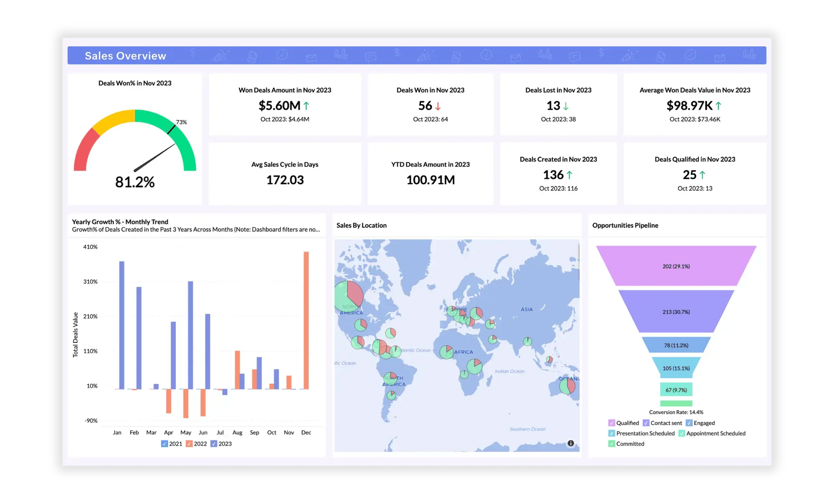Image resolution: width=833 pixels, height=503 pixels.
Task: Click the 100.91M YTD deals amount
Action: (430, 180)
